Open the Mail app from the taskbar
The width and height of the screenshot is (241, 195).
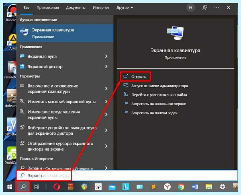click(x=112, y=187)
